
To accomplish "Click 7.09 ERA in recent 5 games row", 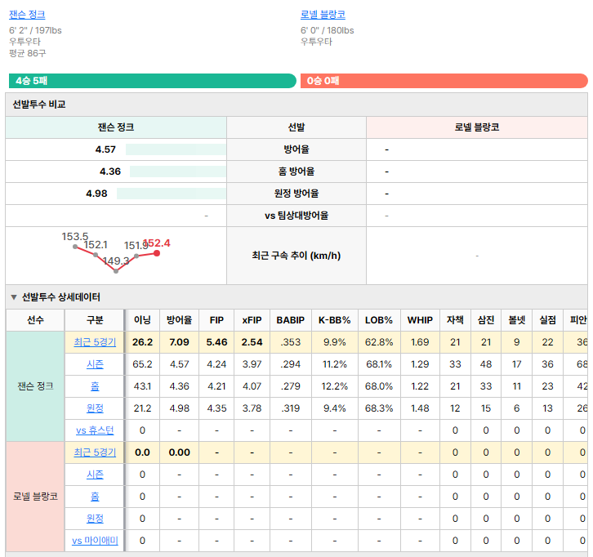I will tap(179, 342).
